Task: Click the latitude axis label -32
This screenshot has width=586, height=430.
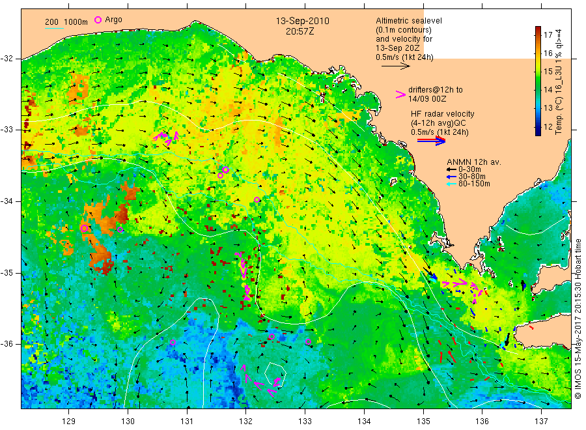Action: (x=7, y=59)
